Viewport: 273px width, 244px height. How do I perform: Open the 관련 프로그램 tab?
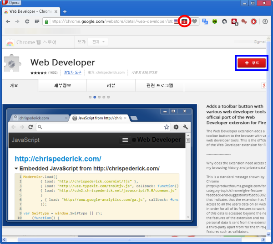[160, 85]
